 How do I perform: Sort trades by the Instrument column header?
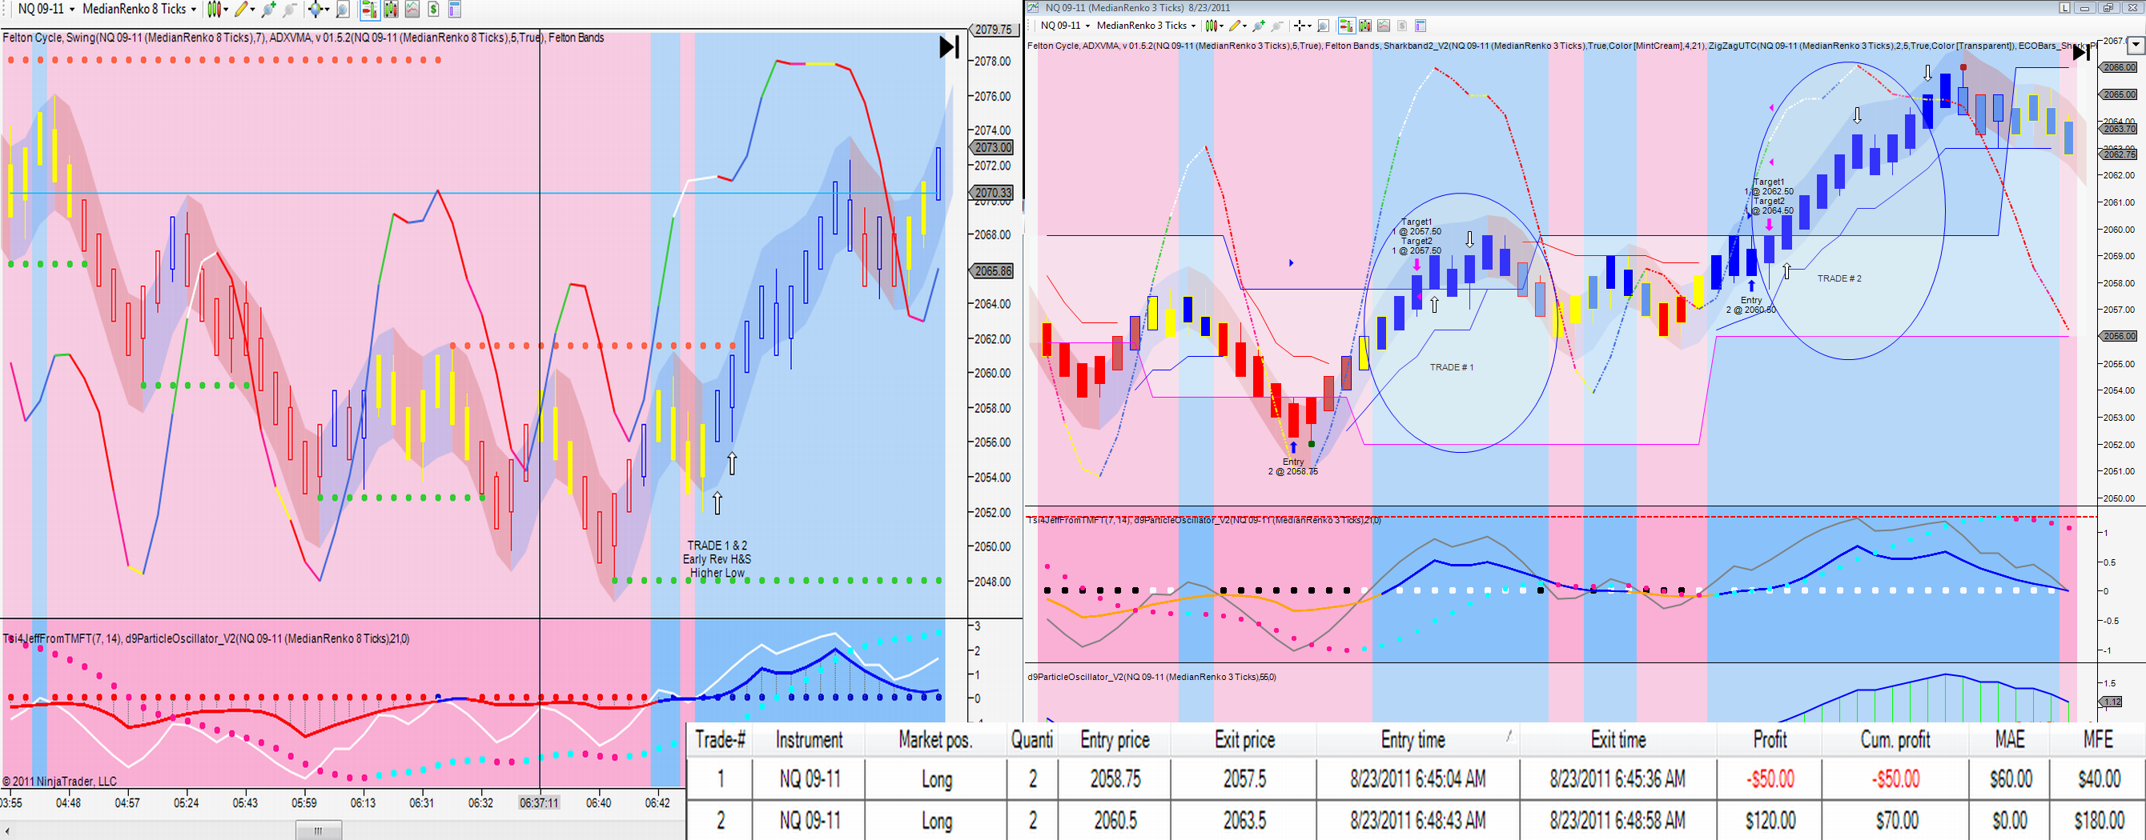point(809,740)
